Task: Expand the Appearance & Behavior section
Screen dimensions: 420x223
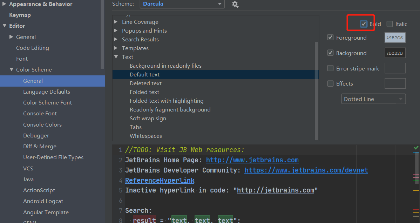Action: click(5, 4)
